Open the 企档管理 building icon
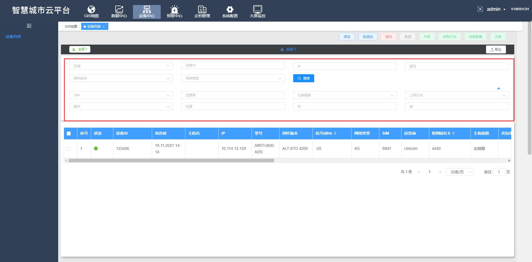 coord(202,10)
